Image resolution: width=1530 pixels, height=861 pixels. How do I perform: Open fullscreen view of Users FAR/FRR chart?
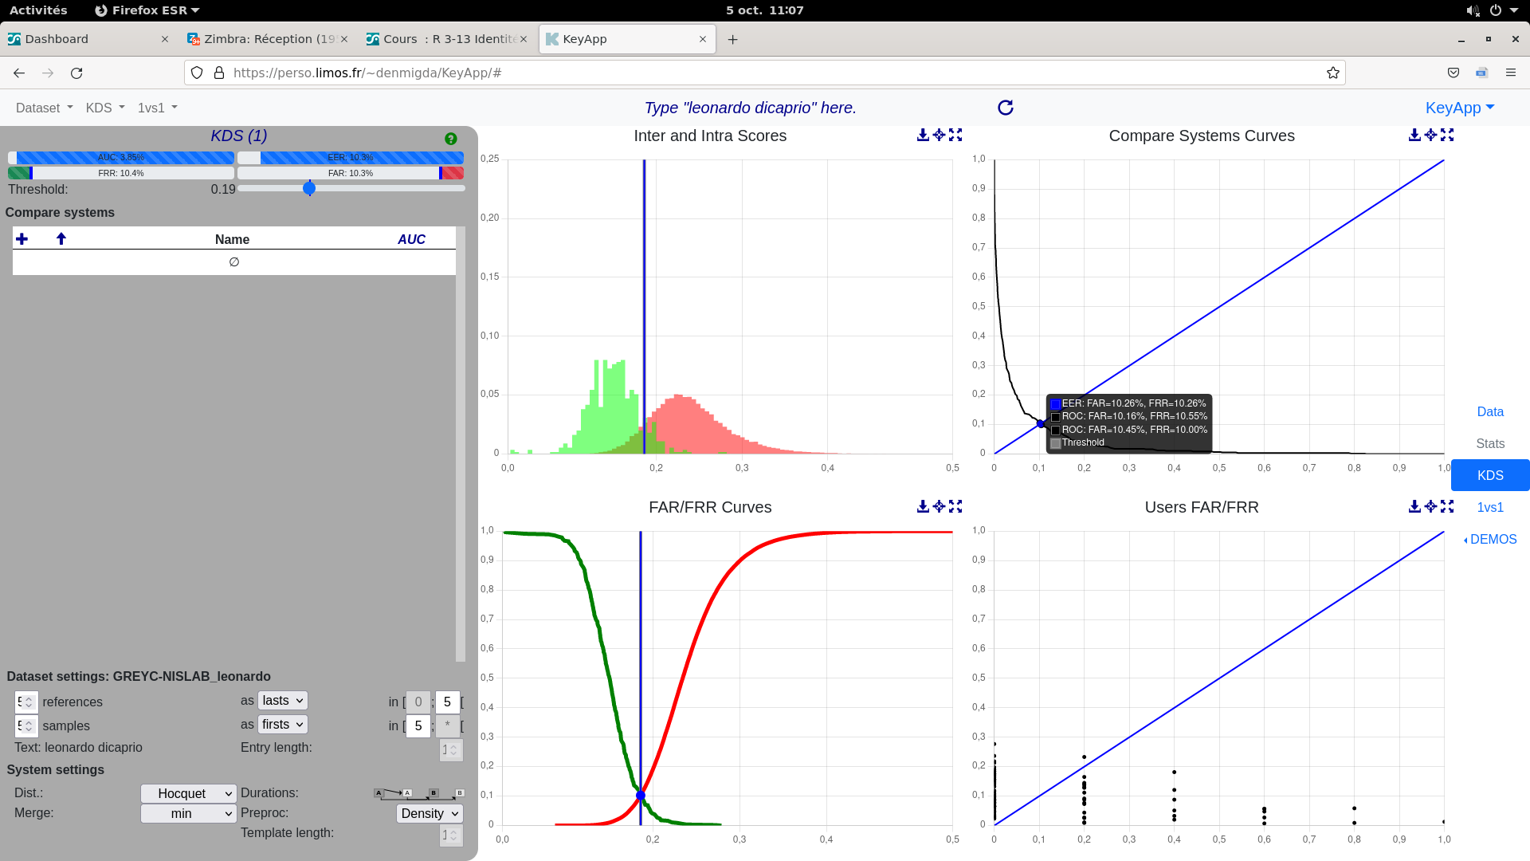click(1448, 507)
